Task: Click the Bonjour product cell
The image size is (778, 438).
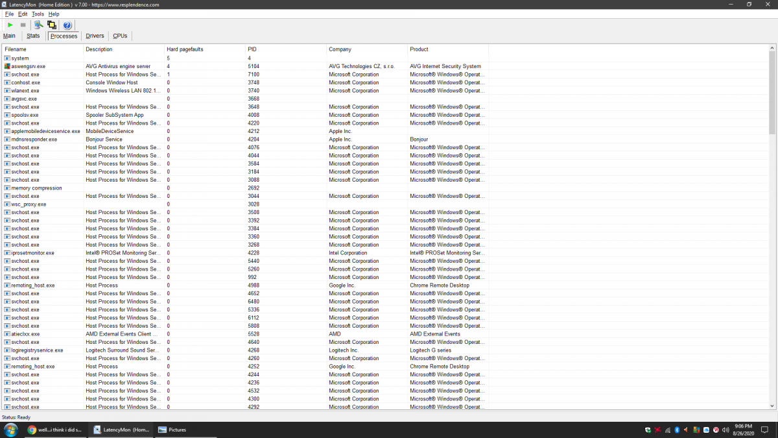Action: pyautogui.click(x=419, y=140)
